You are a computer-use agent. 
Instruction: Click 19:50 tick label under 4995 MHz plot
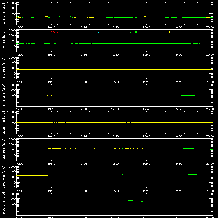pyautogui.click(x=178, y=164)
